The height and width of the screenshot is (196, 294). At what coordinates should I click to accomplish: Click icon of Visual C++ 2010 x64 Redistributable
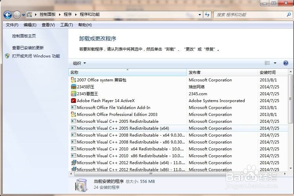point(74,149)
